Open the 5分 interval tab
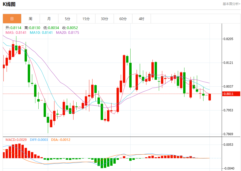The image size is (241, 171). point(67,19)
